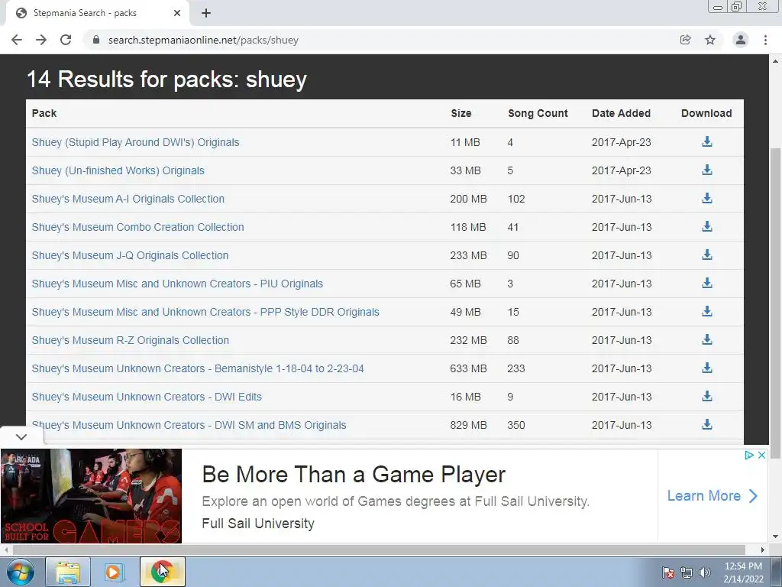The image size is (782, 587).
Task: Launch Windows Media Player from taskbar
Action: click(x=113, y=572)
